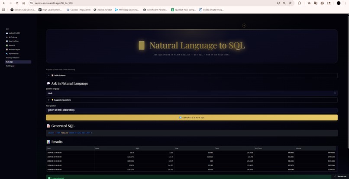Open MIT Deep Learning bookmark

[127, 10]
